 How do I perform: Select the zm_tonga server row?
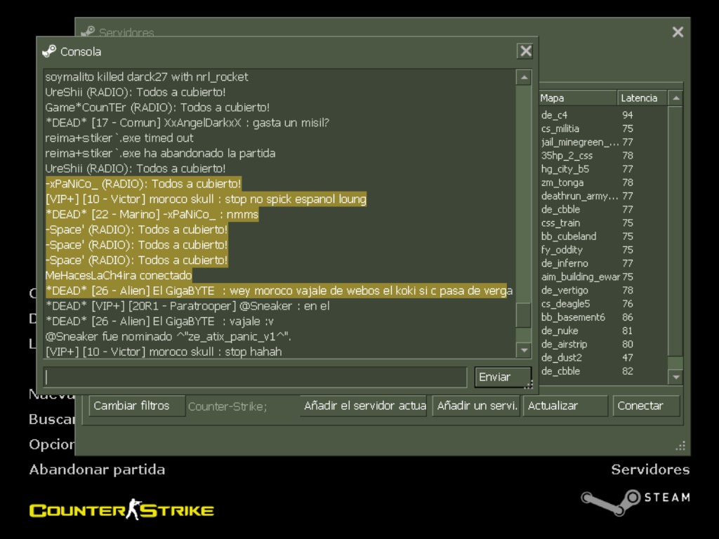pyautogui.click(x=603, y=182)
